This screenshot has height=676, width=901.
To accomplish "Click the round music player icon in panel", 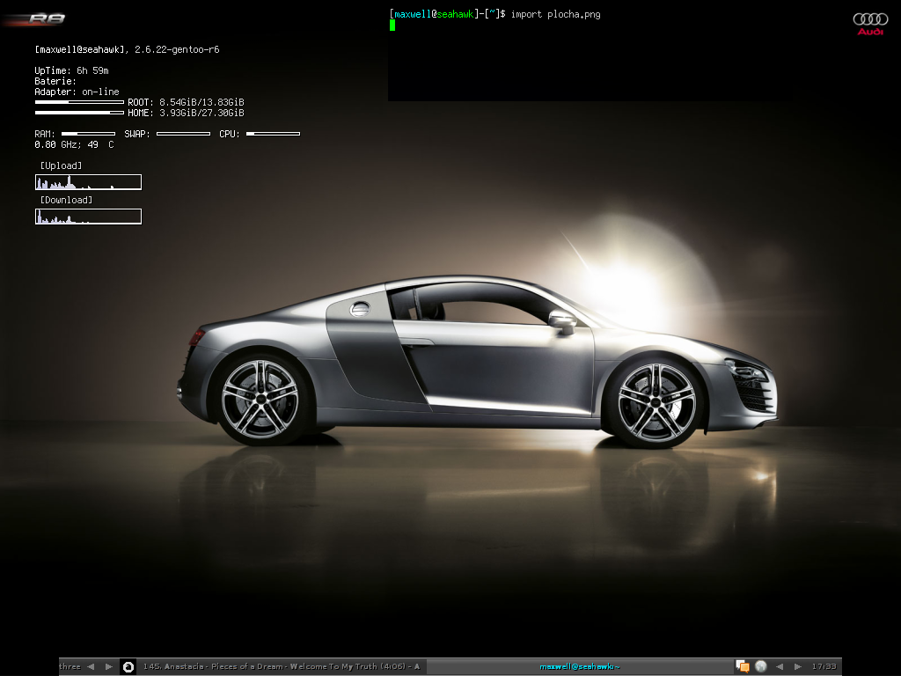I will [128, 666].
